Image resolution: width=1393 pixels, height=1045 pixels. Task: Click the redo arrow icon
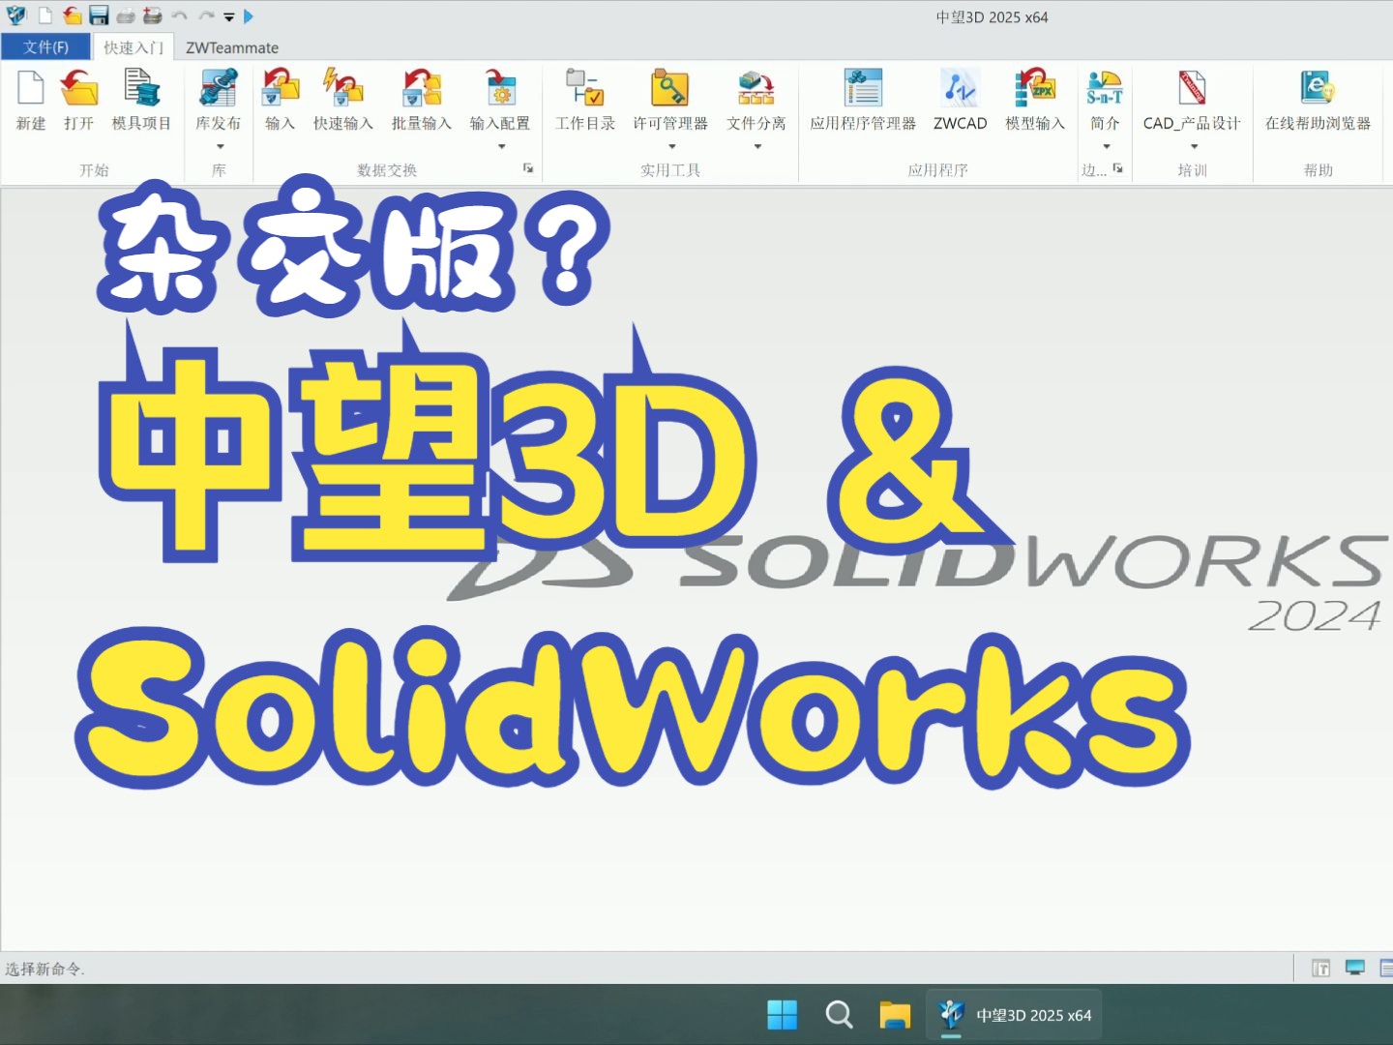pyautogui.click(x=206, y=15)
